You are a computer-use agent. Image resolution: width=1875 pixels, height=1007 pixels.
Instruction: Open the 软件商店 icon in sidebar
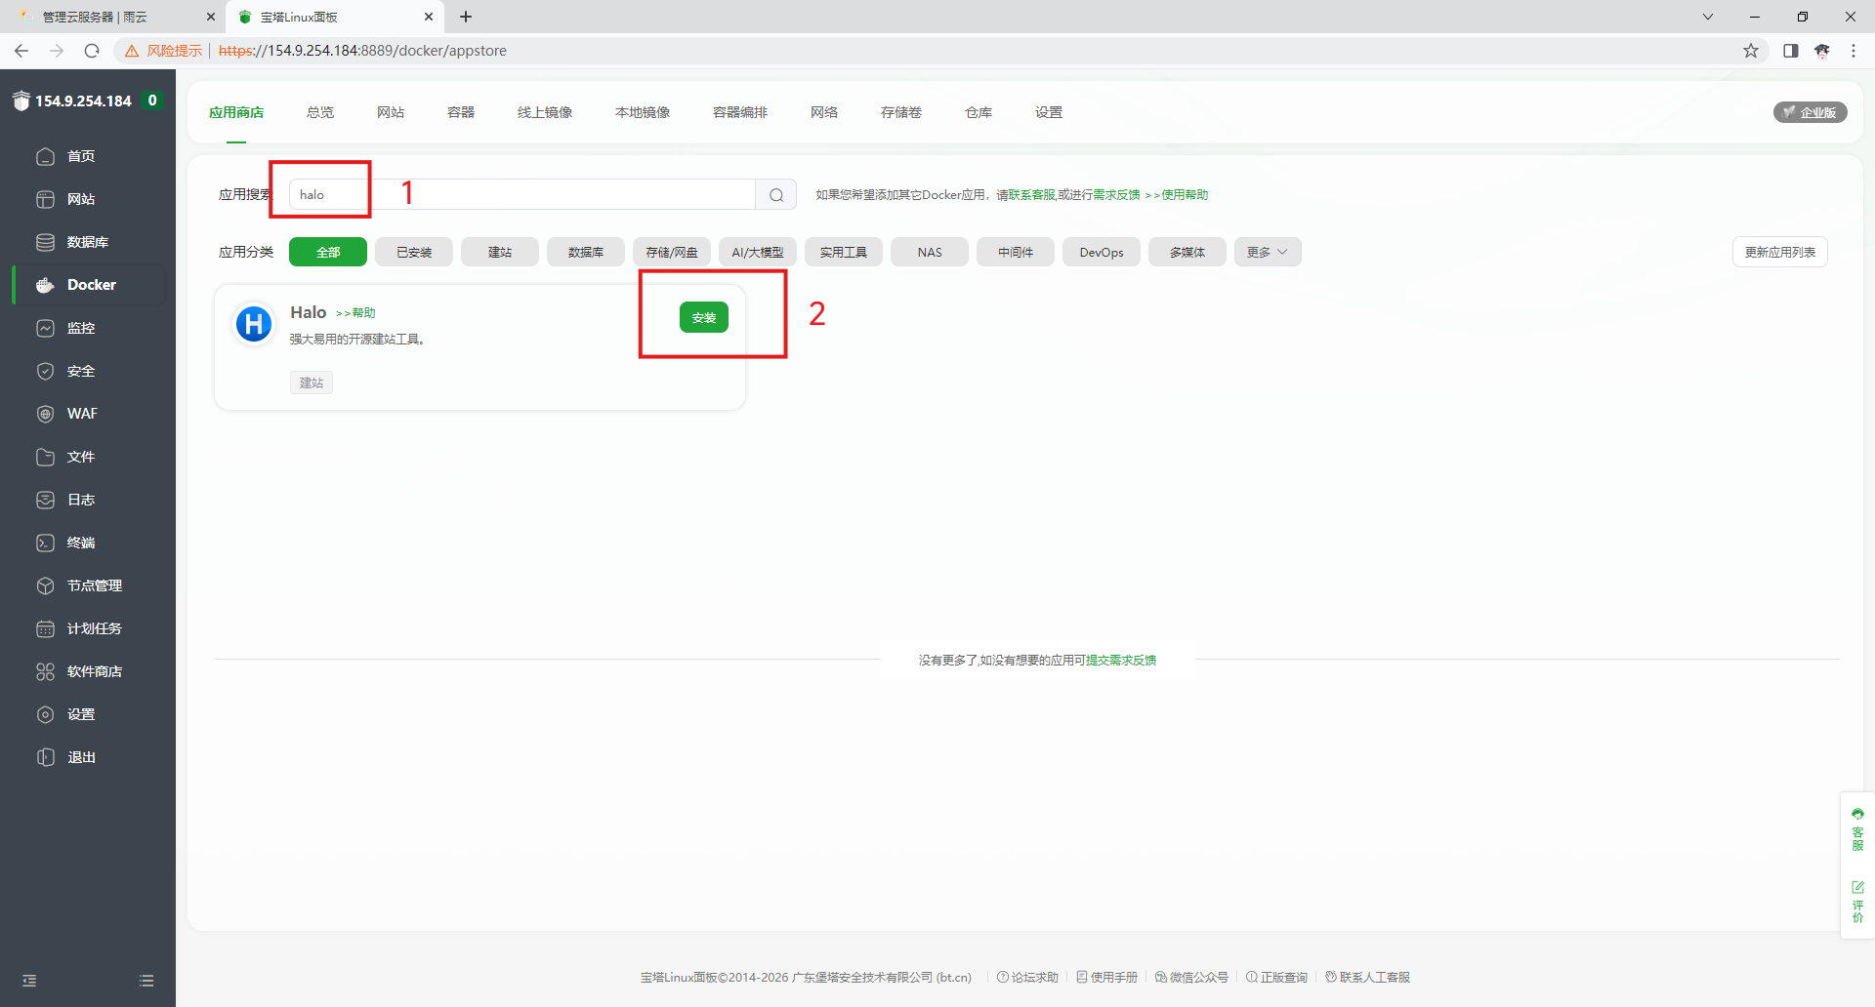tap(45, 671)
